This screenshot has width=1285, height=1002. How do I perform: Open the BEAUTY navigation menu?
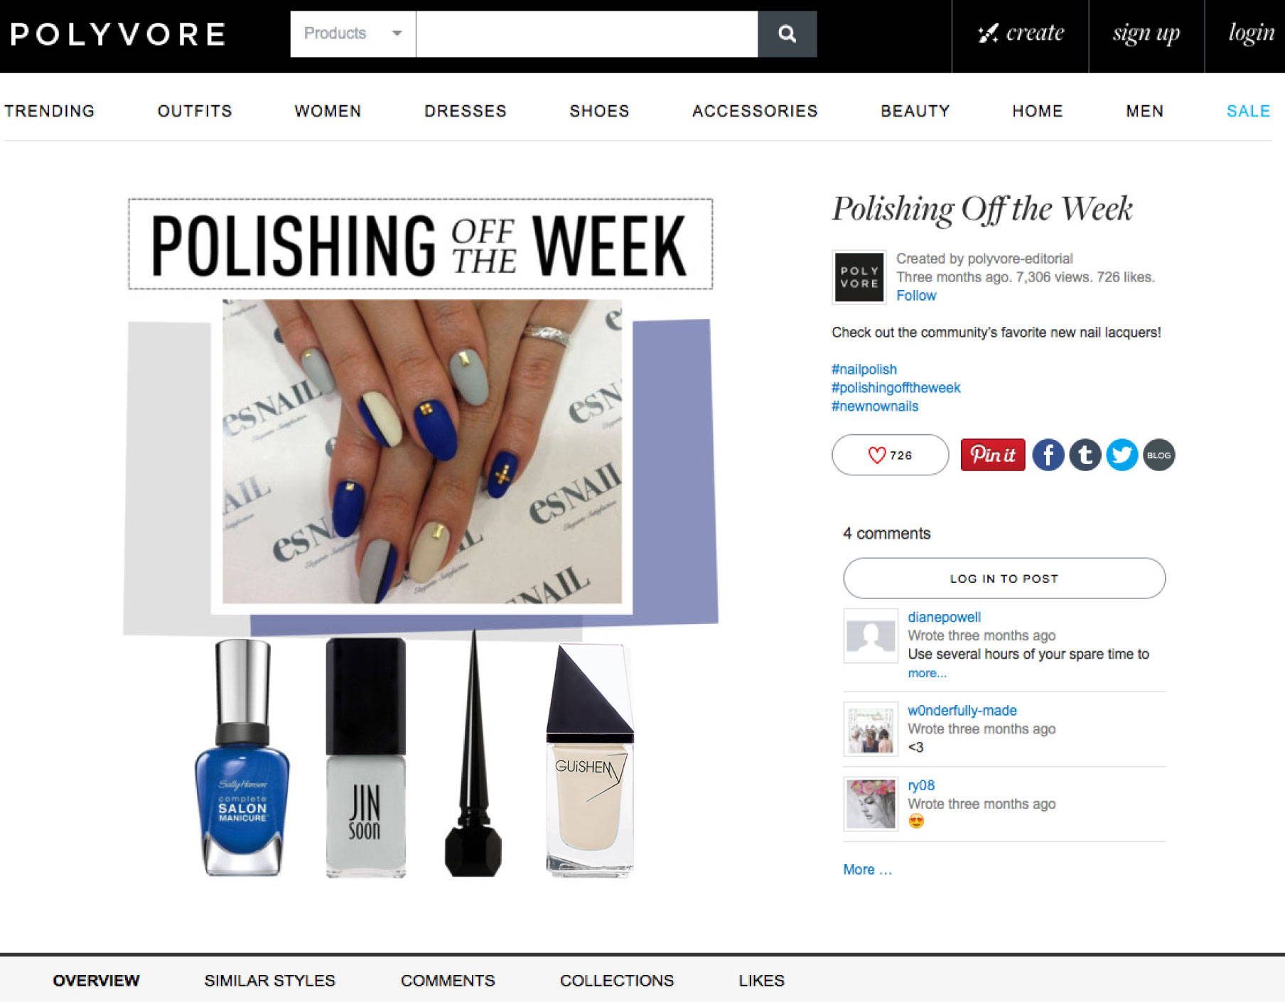pos(915,111)
